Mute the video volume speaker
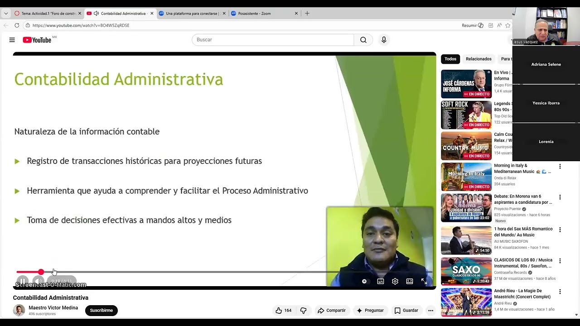Screen dimensions: 580x326 (38, 281)
